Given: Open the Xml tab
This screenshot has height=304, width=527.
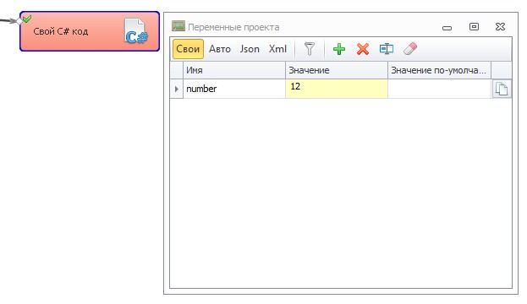Looking at the screenshot, I should coord(277,49).
